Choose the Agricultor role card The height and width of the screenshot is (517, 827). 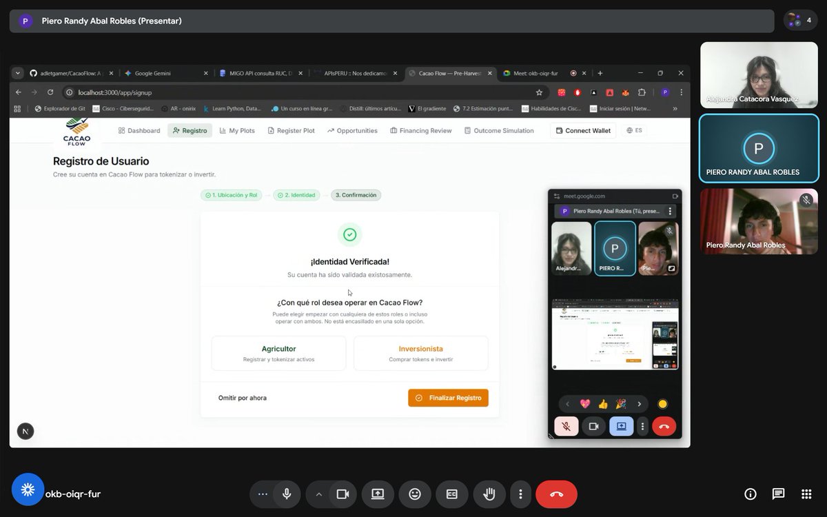tap(278, 354)
